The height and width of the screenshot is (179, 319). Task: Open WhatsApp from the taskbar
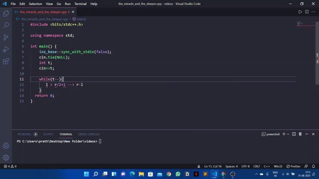tap(178, 174)
